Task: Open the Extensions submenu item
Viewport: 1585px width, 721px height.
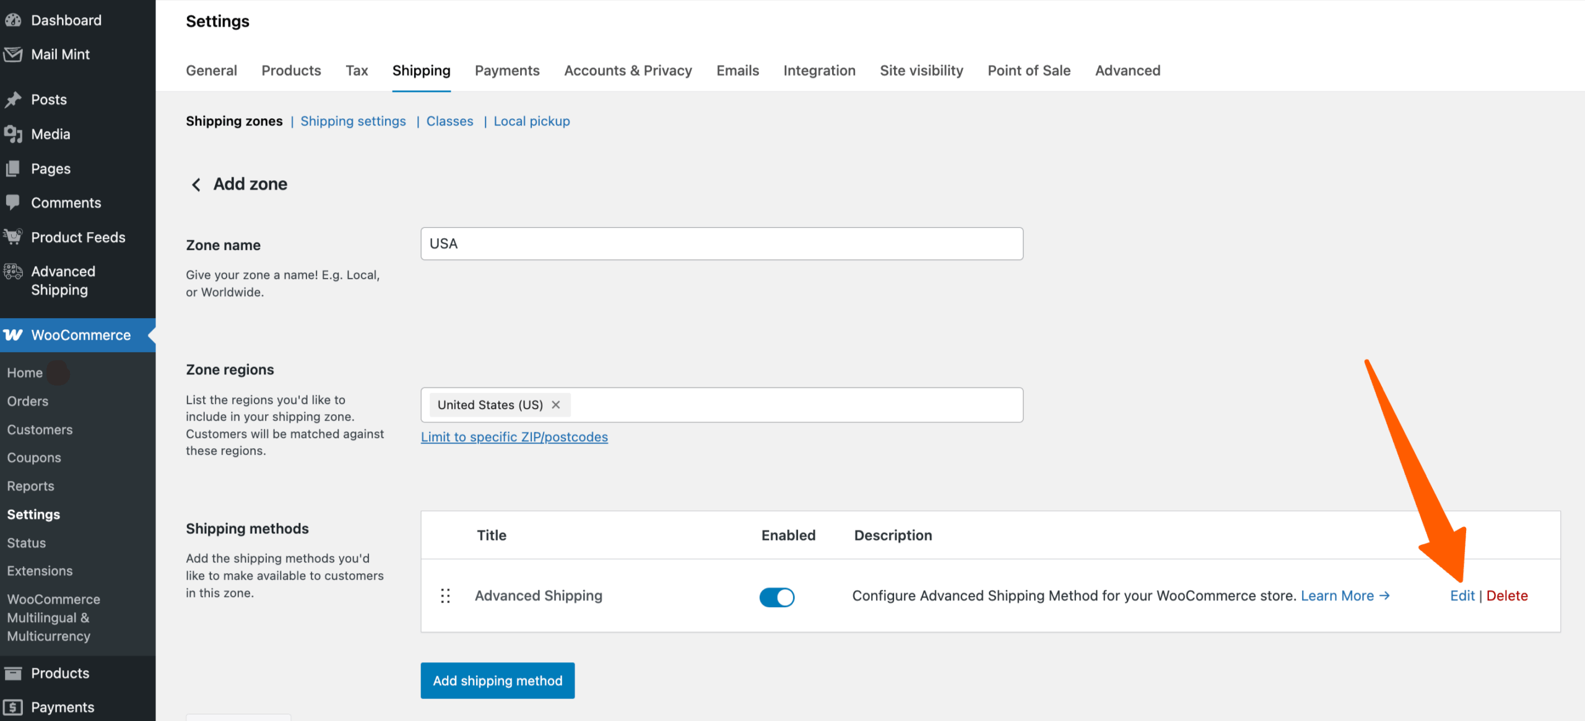Action: [40, 571]
